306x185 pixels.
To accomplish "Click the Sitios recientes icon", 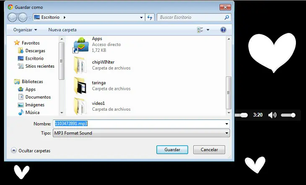I will (21, 66).
